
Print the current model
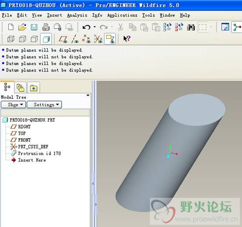[x=46, y=27]
